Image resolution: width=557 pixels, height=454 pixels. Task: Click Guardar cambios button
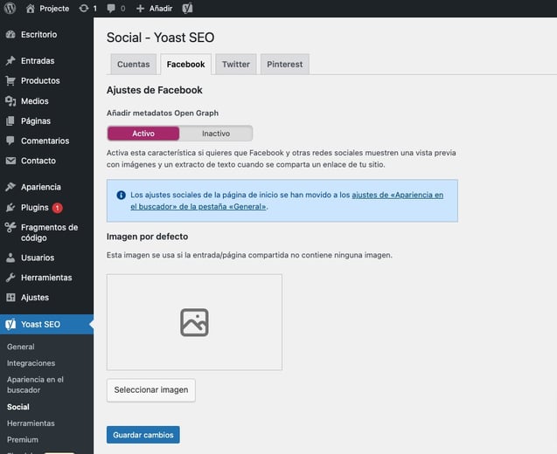coord(143,435)
